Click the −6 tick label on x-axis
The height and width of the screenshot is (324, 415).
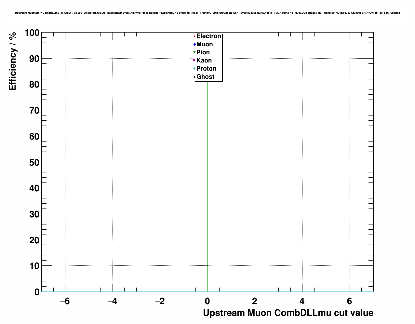point(65,301)
